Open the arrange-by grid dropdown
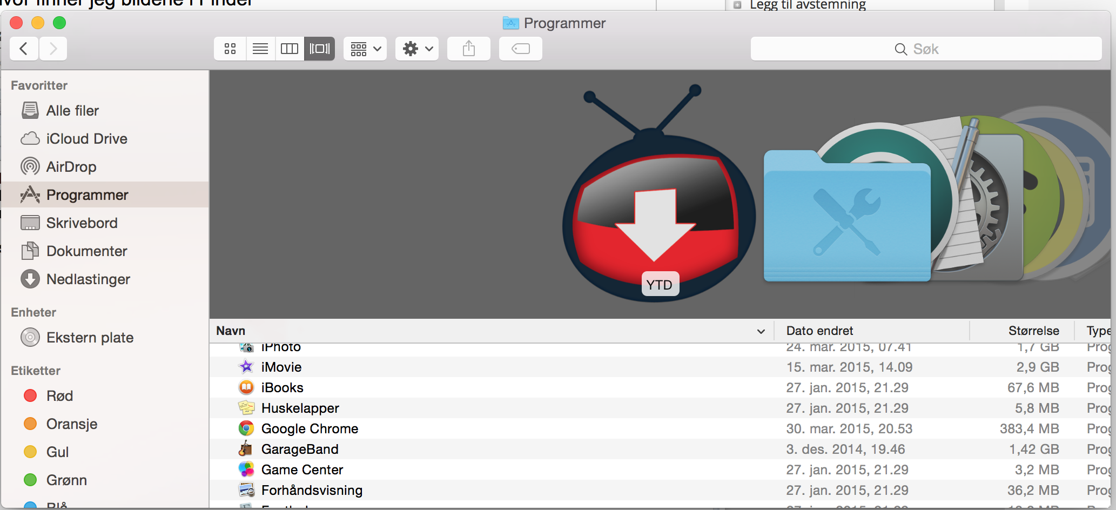The width and height of the screenshot is (1116, 510). (365, 49)
